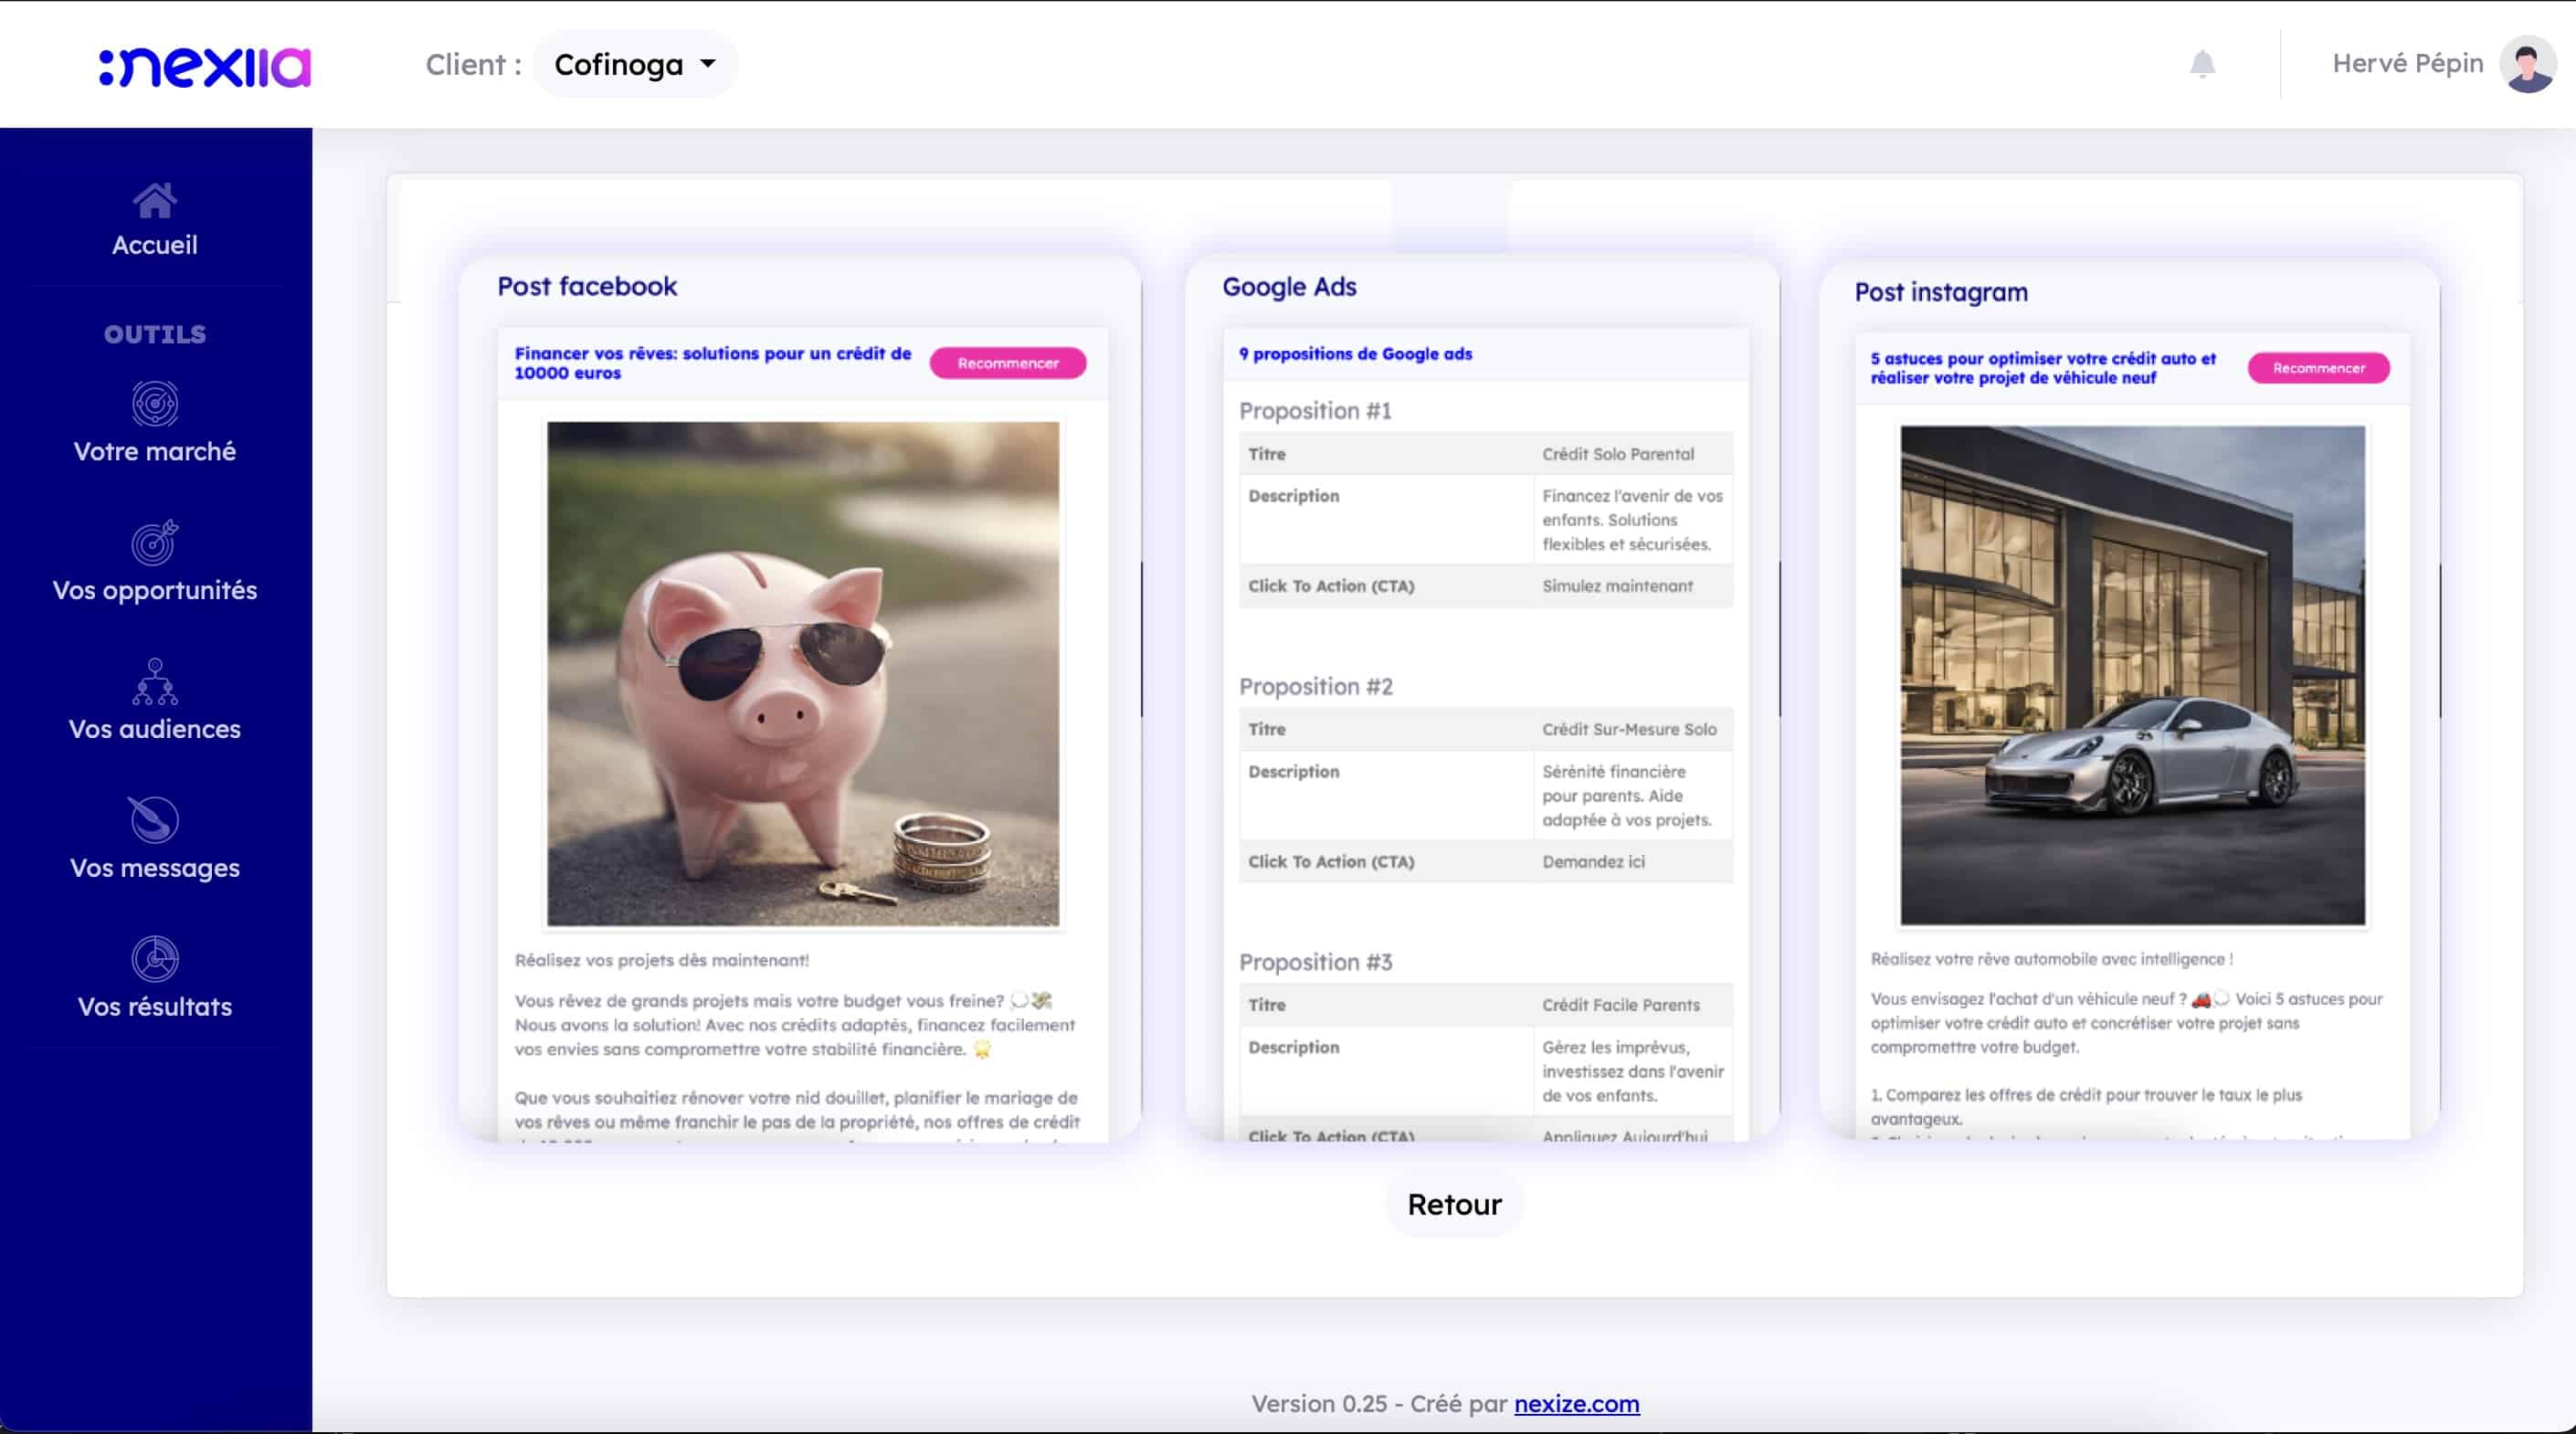Open the Vos résultats menu label

[x=155, y=1007]
